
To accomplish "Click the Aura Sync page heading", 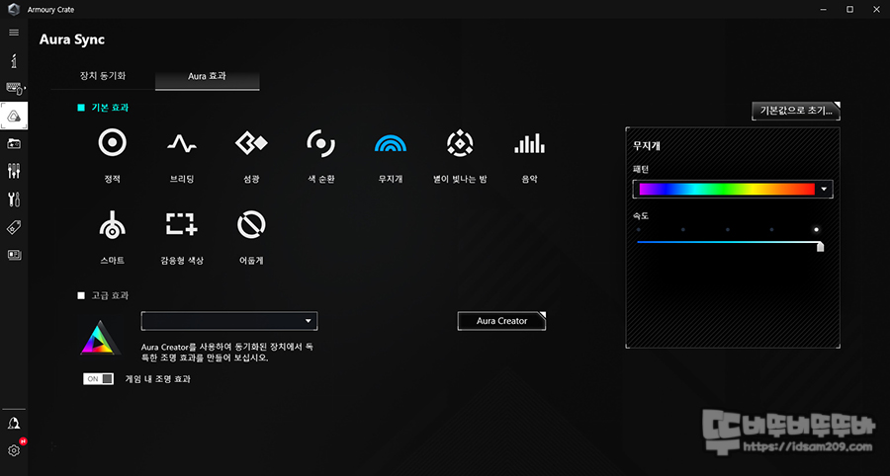I will [x=72, y=40].
